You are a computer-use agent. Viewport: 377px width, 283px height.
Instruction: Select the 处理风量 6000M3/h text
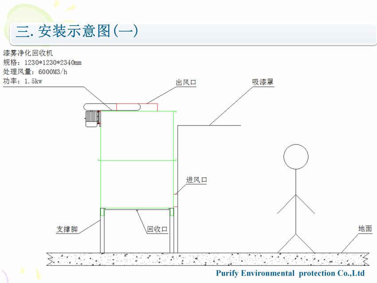35,71
